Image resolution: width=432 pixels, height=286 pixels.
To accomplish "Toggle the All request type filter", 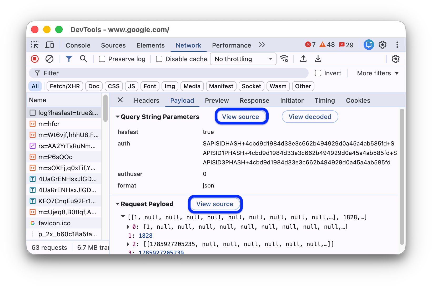I will coord(35,86).
